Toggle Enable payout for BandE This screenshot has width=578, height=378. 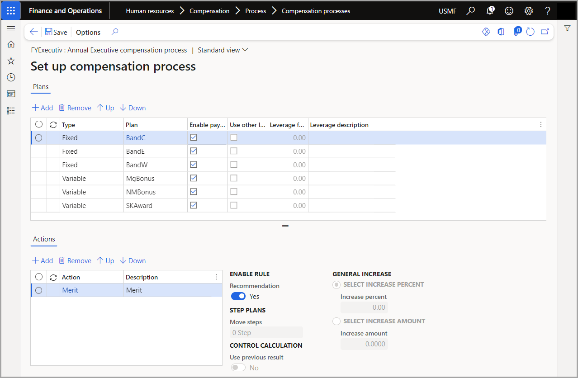click(x=194, y=151)
